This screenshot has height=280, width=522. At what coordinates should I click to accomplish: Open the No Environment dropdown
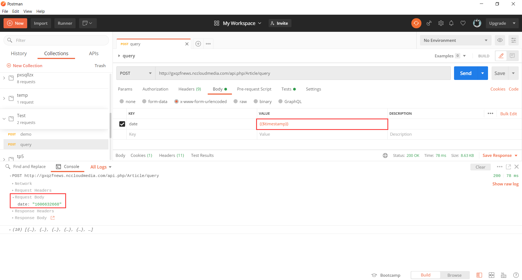(456, 40)
